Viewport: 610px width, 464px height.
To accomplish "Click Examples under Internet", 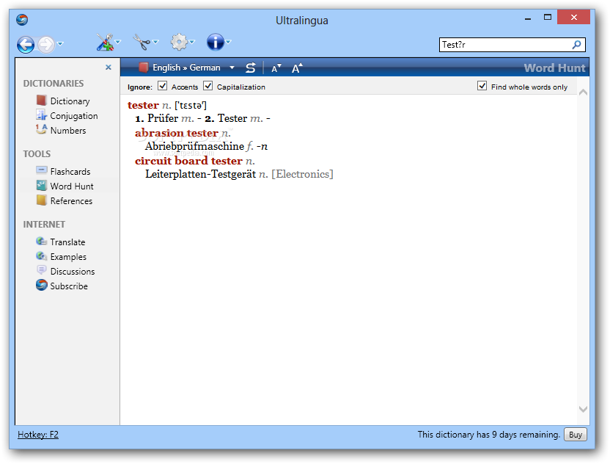I will tap(68, 257).
